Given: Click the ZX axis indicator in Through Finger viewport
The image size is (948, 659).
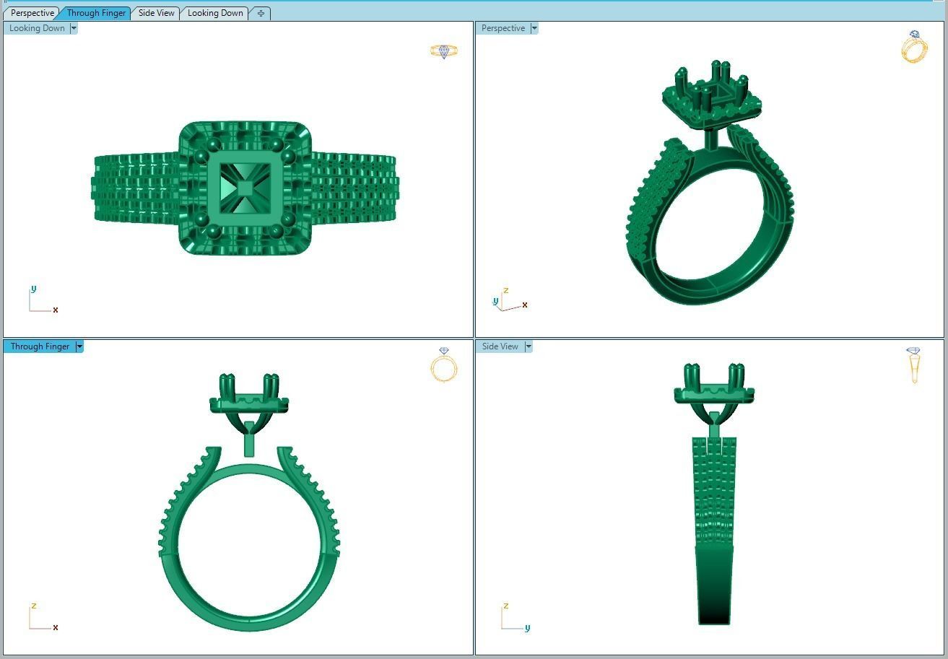Looking at the screenshot, I should [43, 617].
